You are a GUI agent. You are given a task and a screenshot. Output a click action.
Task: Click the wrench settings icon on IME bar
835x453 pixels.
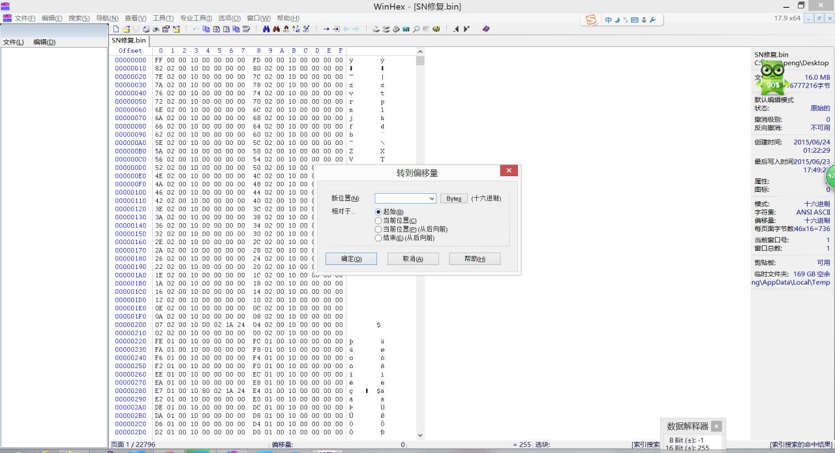click(x=652, y=20)
